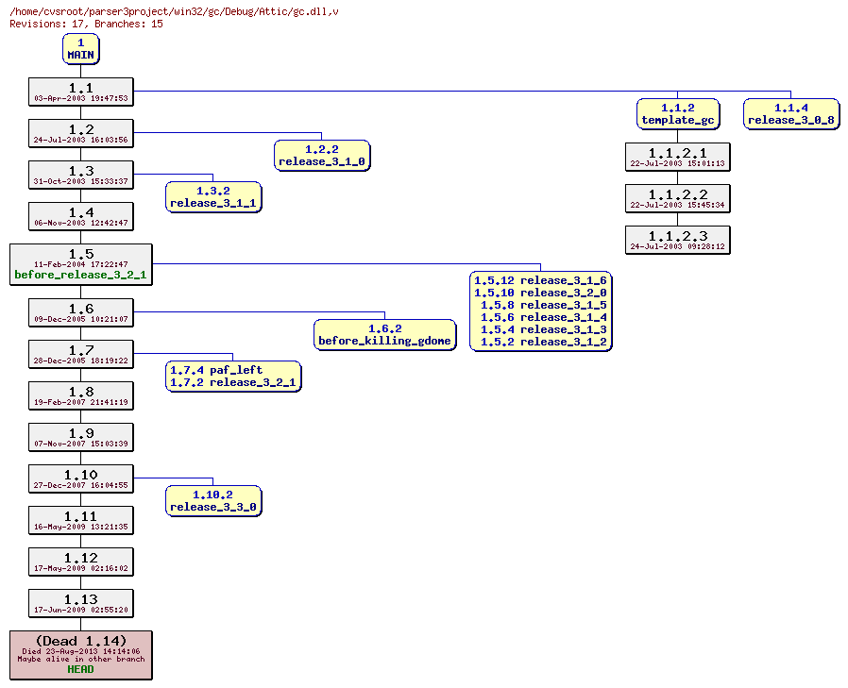Click the before_release_3_2_1 tag label
848x688 pixels.
click(x=80, y=275)
